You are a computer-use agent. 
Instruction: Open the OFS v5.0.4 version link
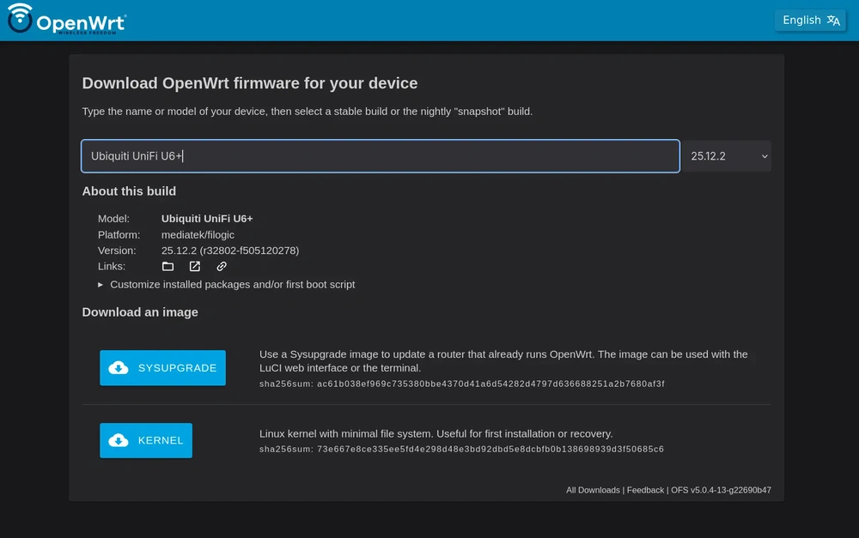coord(721,491)
